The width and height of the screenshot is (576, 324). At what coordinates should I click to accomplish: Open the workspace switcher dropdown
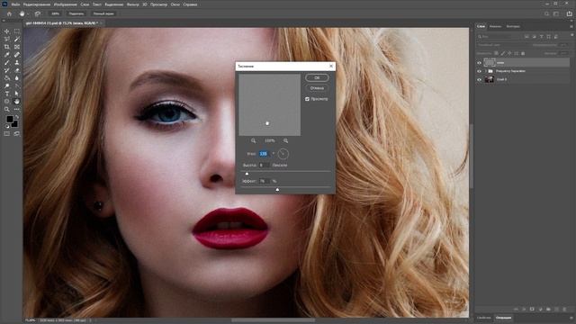pos(556,13)
